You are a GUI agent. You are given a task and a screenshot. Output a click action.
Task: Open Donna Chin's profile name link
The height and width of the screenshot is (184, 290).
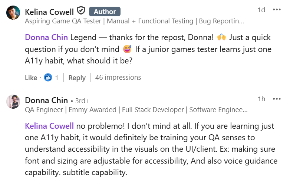(x=46, y=100)
